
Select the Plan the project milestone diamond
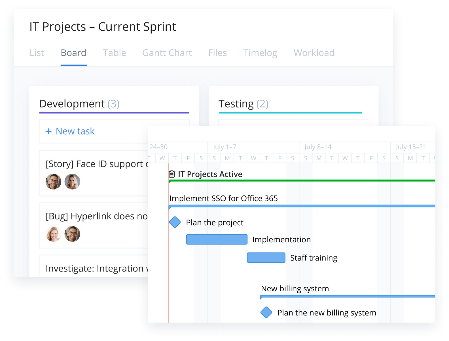175,222
